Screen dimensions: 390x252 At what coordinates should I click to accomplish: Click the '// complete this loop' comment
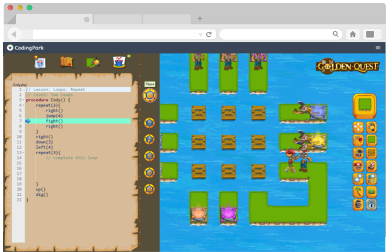[71, 158]
